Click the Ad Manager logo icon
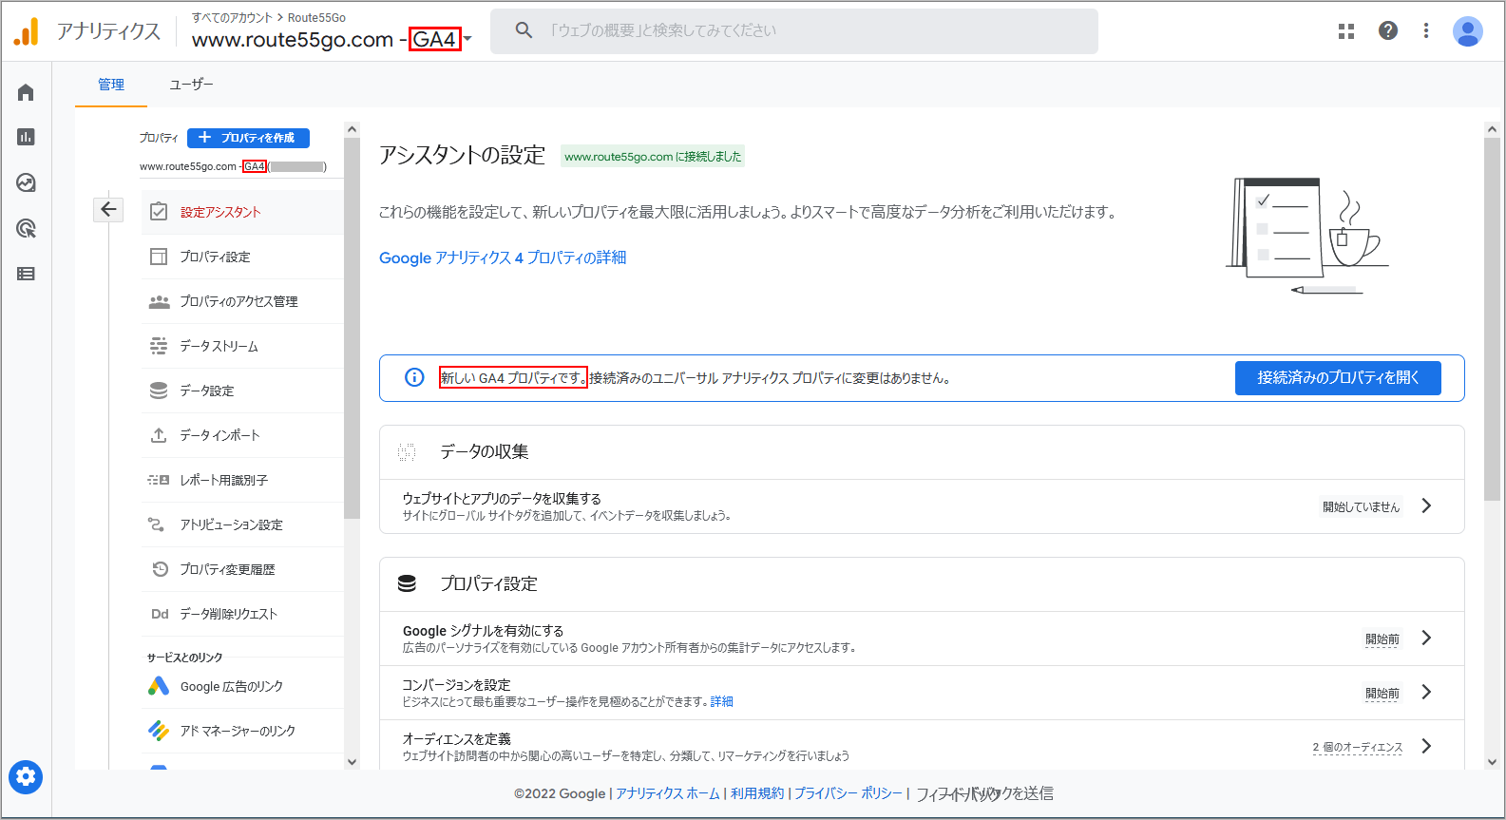The width and height of the screenshot is (1506, 820). 159,731
